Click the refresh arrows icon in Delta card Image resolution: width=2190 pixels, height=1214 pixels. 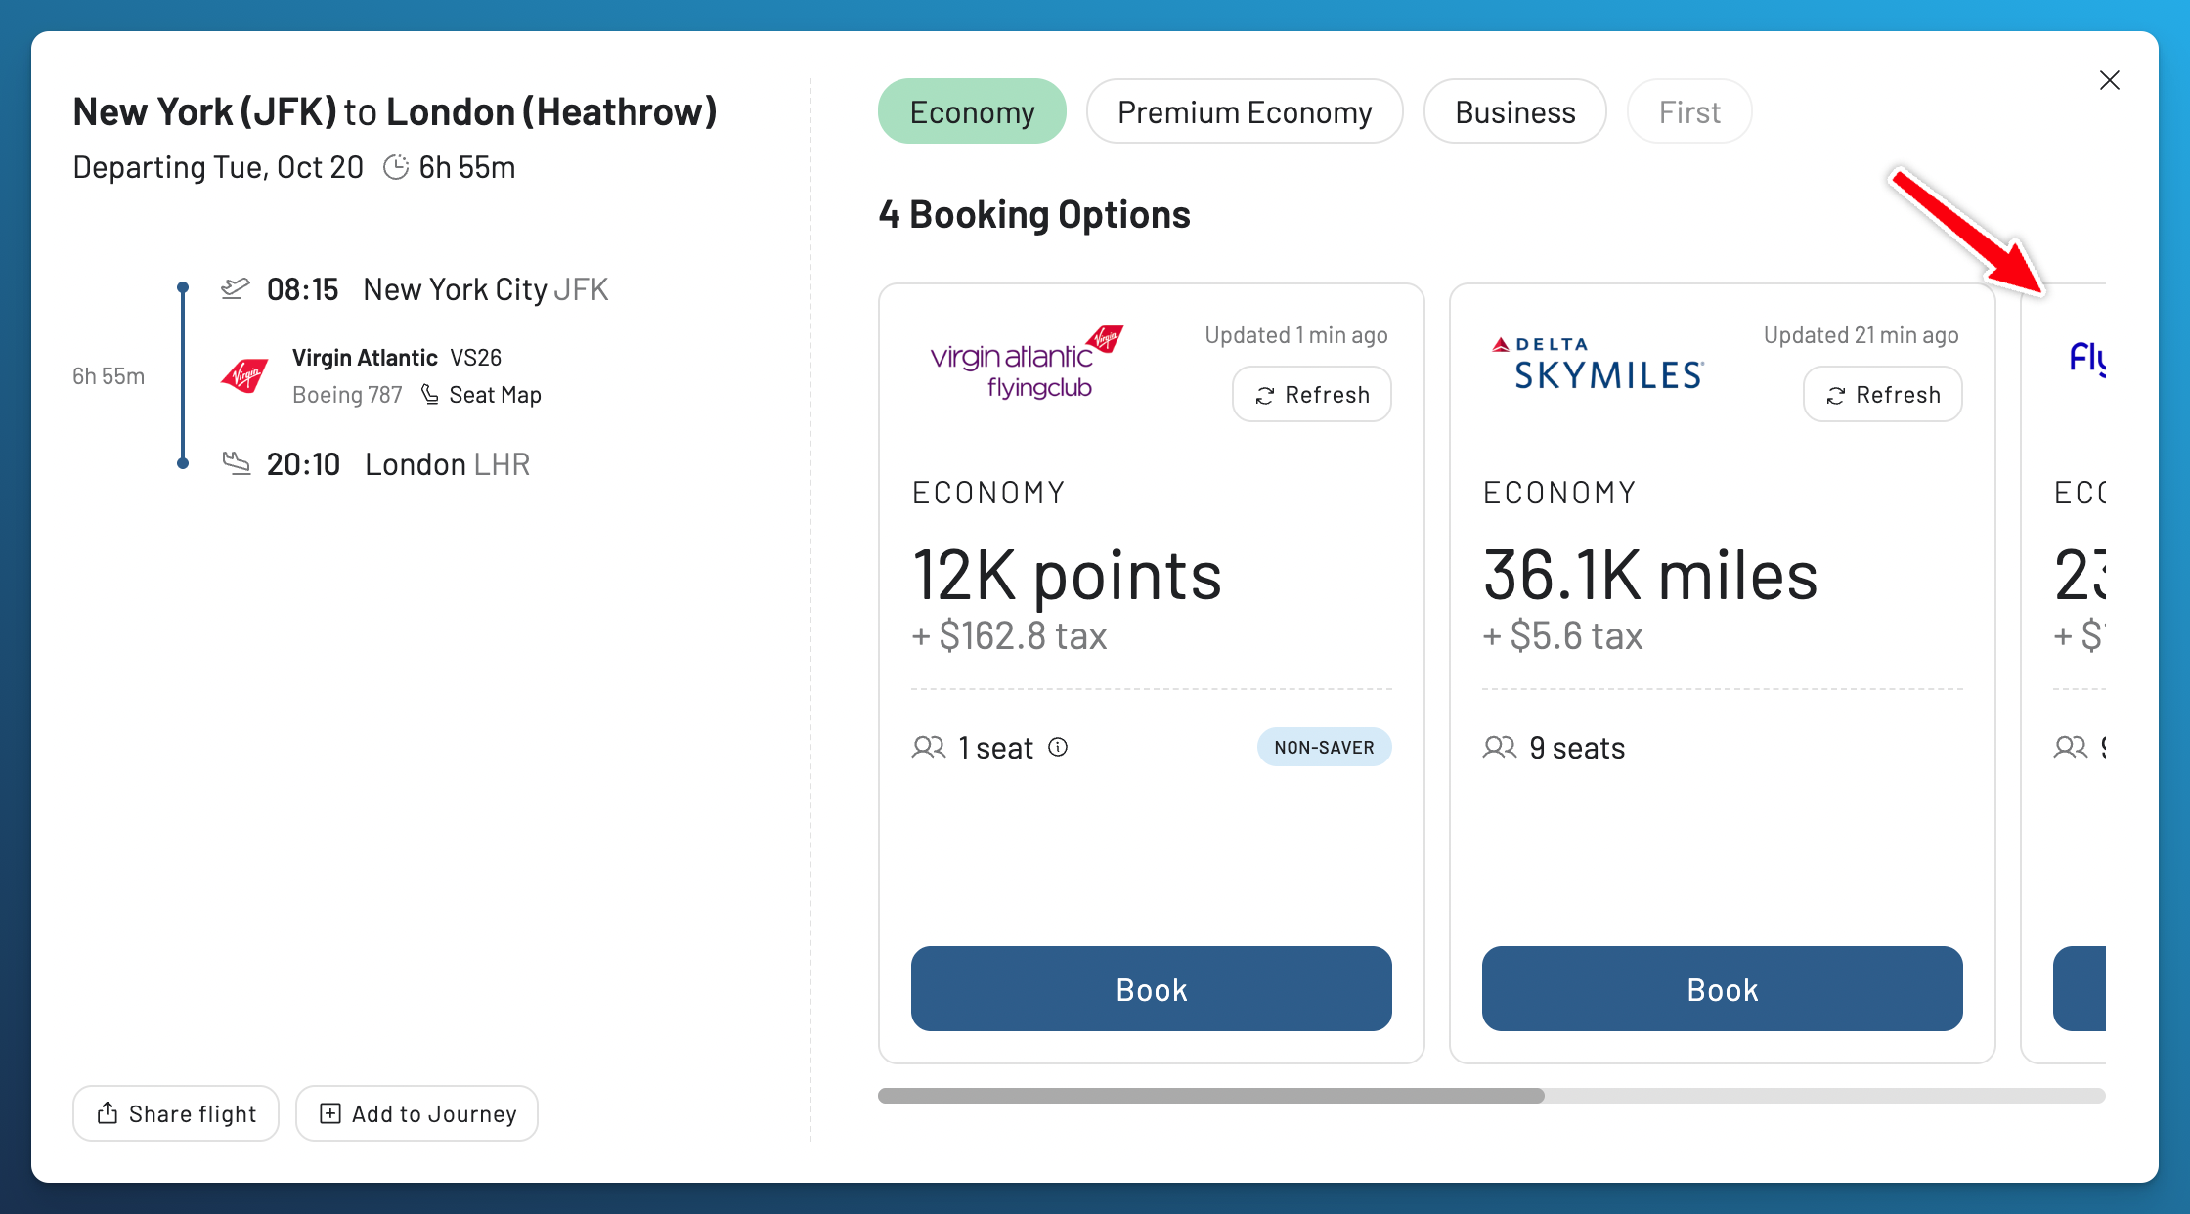point(1836,395)
